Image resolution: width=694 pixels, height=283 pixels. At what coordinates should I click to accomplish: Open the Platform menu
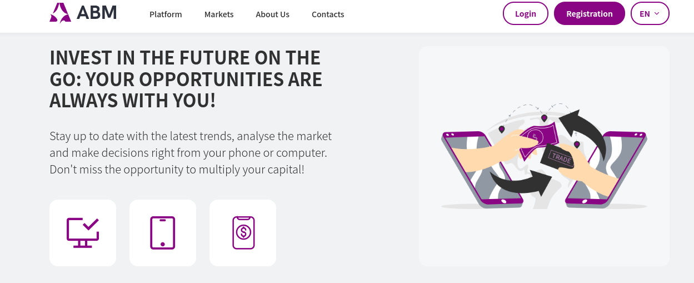pyautogui.click(x=166, y=14)
